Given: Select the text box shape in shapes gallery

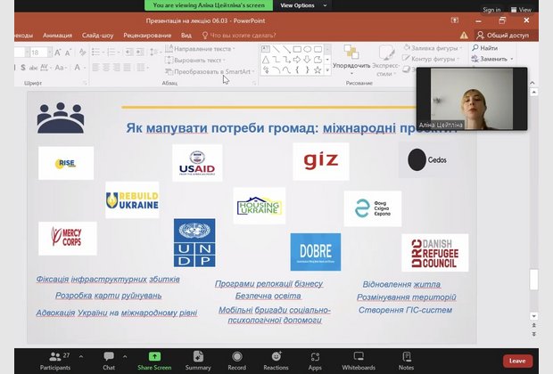Looking at the screenshot, I should click(x=266, y=49).
